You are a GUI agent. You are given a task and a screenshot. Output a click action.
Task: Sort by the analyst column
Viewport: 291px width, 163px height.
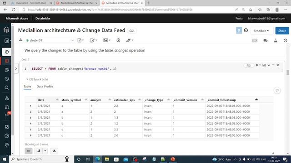tap(110, 100)
